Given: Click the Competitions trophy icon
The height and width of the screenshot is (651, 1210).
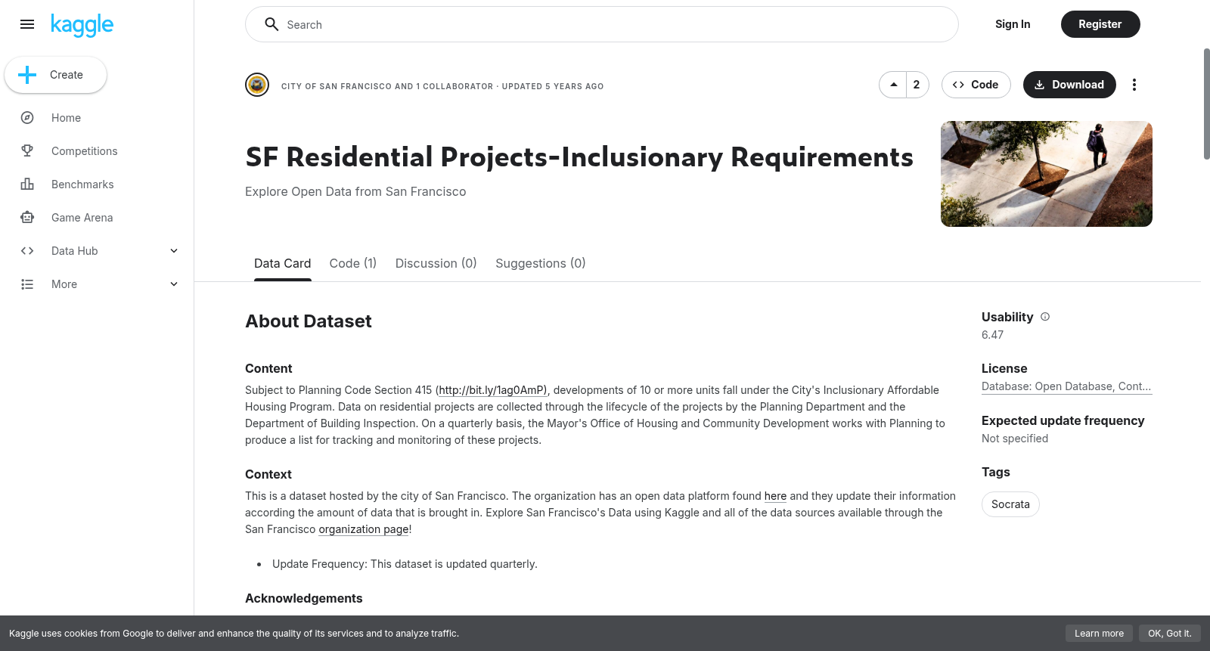Looking at the screenshot, I should pos(27,151).
